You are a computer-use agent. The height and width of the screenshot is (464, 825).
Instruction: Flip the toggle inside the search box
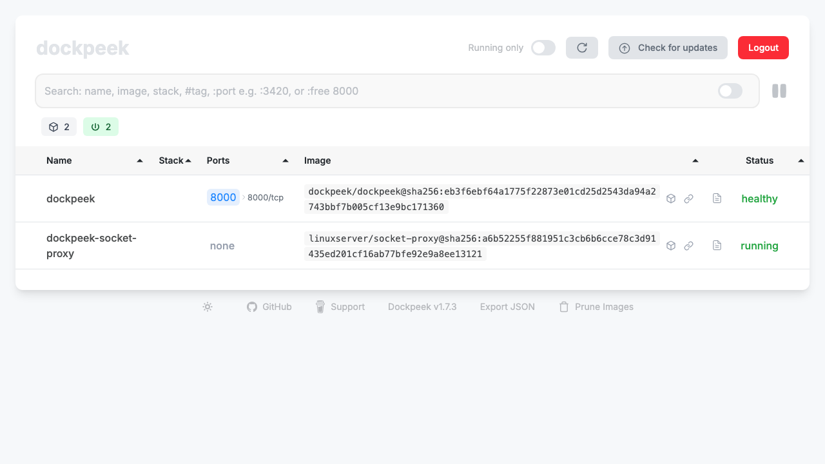(x=730, y=91)
